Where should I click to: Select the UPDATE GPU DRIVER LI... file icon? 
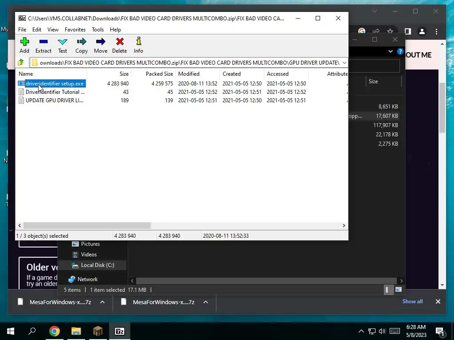click(21, 100)
